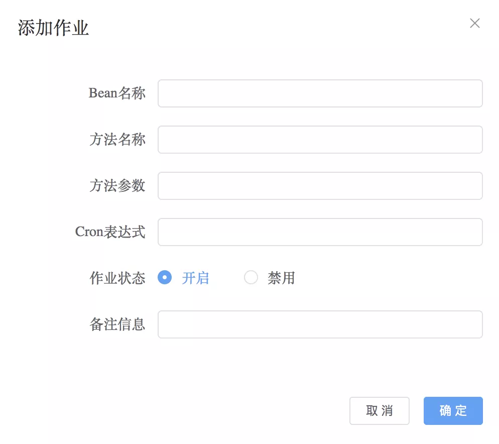499x444 pixels.
Task: Click the Bean名称 label
Action: (117, 93)
